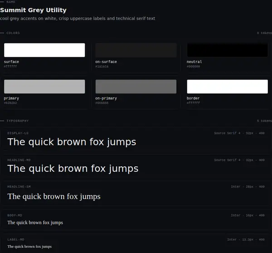Click the #666666 hex value
Image resolution: width=272 pixels, height=253 pixels.
[102, 103]
